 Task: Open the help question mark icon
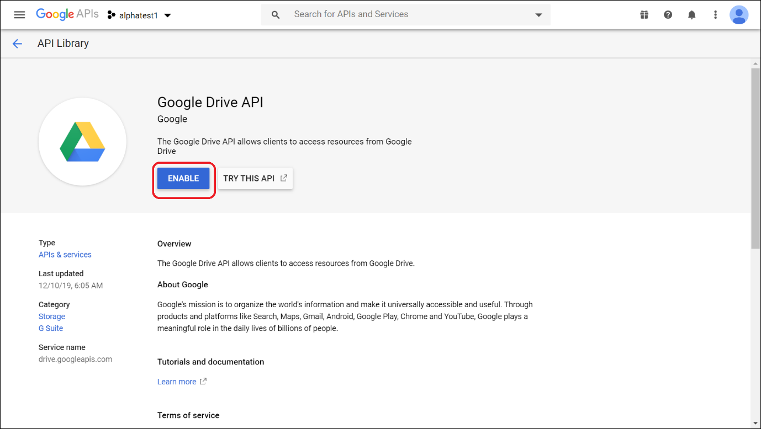point(668,15)
